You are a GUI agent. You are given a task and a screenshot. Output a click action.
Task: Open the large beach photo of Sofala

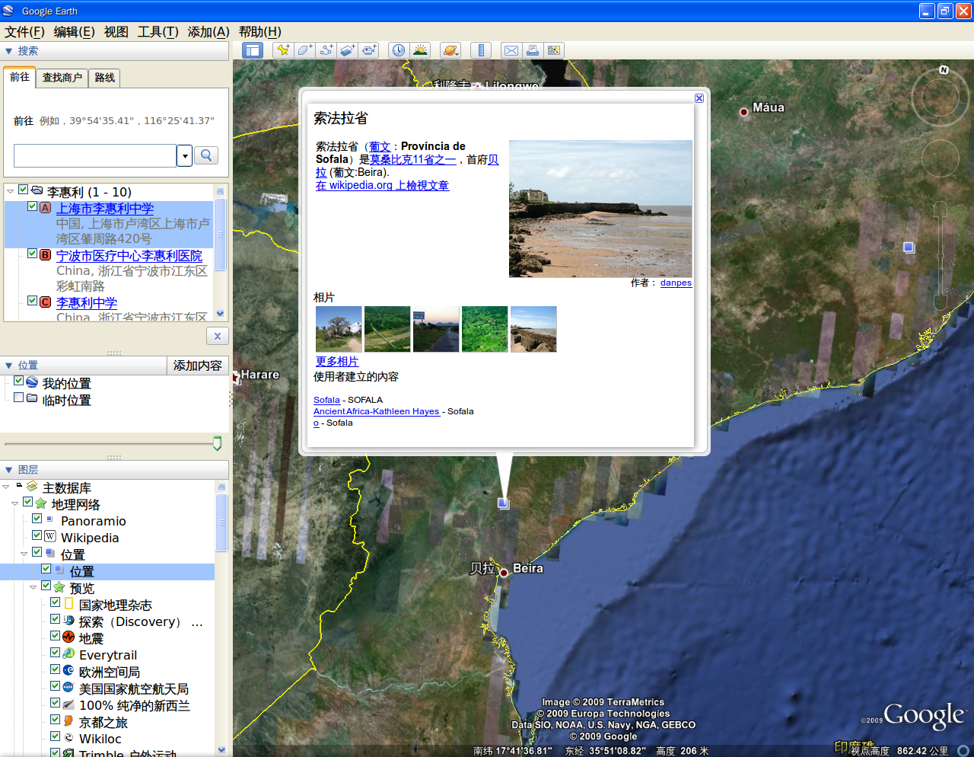point(600,209)
